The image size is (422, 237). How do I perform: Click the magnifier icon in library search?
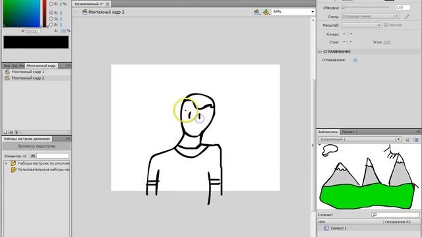pos(374,215)
